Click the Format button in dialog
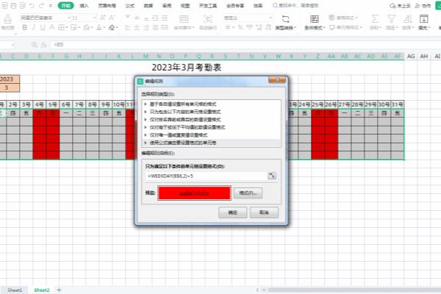The width and height of the screenshot is (441, 294). [x=248, y=193]
